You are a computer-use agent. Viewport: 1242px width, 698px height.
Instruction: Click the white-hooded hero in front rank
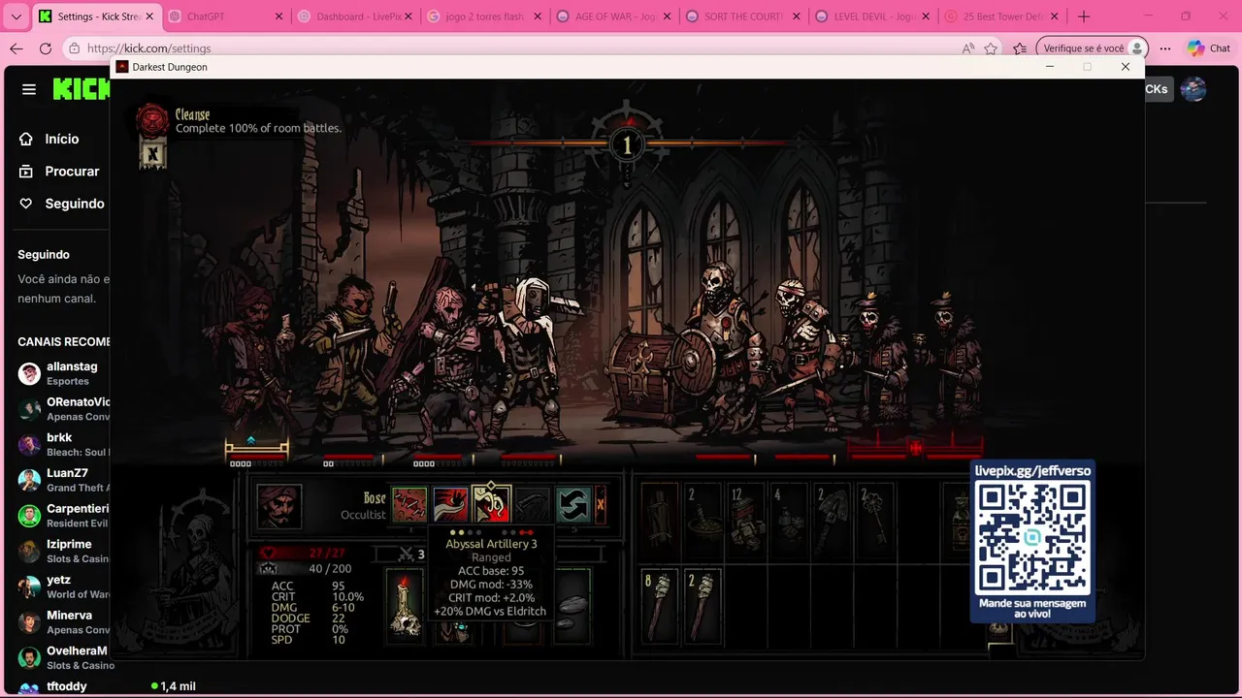pyautogui.click(x=529, y=359)
